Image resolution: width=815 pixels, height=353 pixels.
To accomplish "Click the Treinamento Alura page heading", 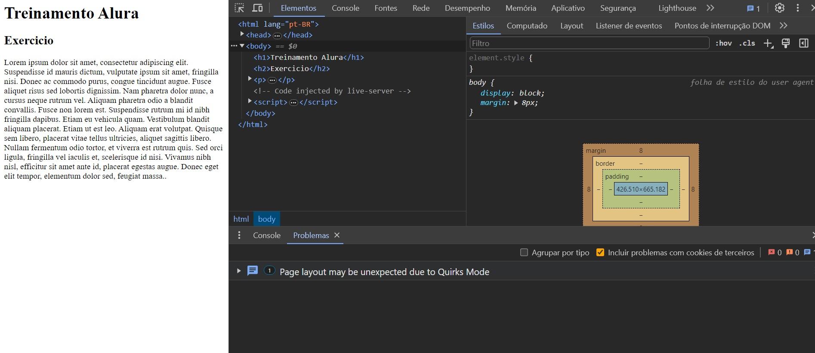I will [x=71, y=13].
